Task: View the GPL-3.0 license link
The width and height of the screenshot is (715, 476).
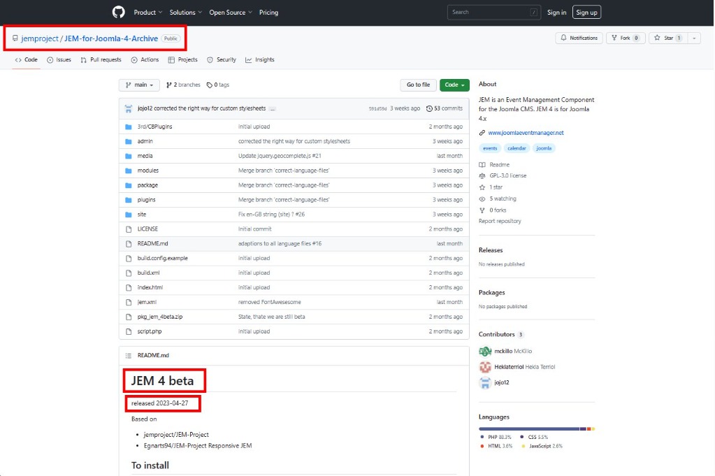Action: [x=503, y=175]
